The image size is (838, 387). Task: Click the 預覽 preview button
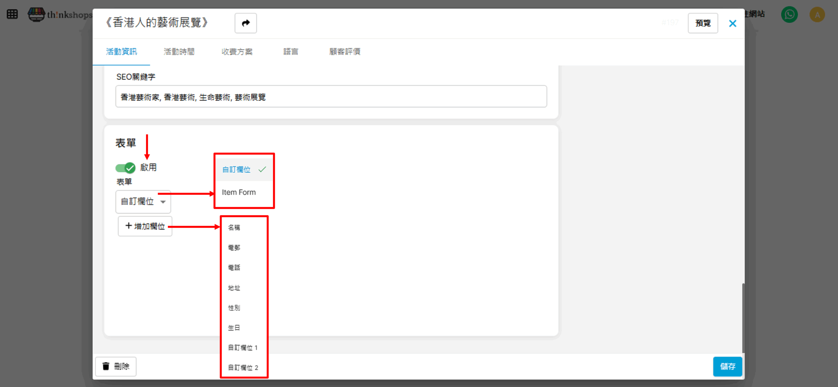click(702, 23)
